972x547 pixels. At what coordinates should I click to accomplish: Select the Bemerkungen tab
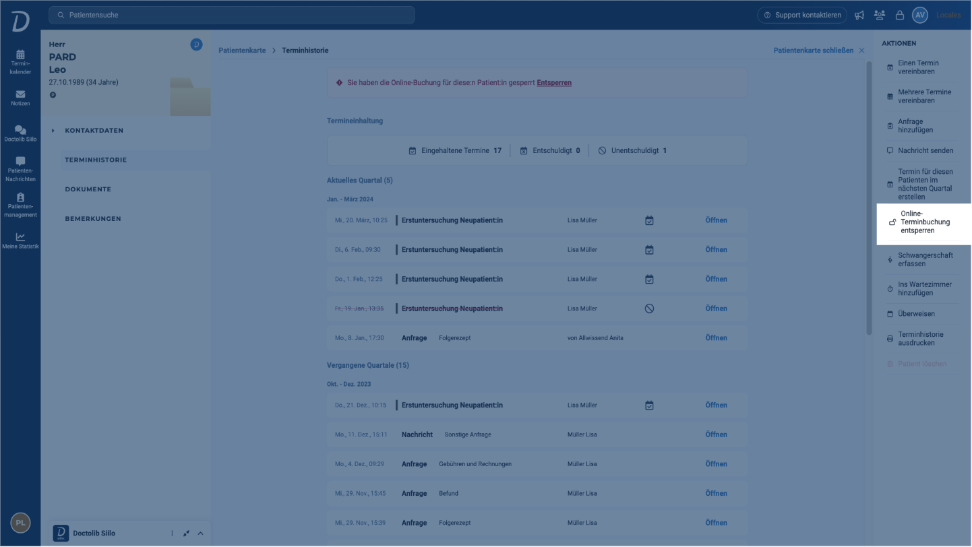click(x=93, y=219)
